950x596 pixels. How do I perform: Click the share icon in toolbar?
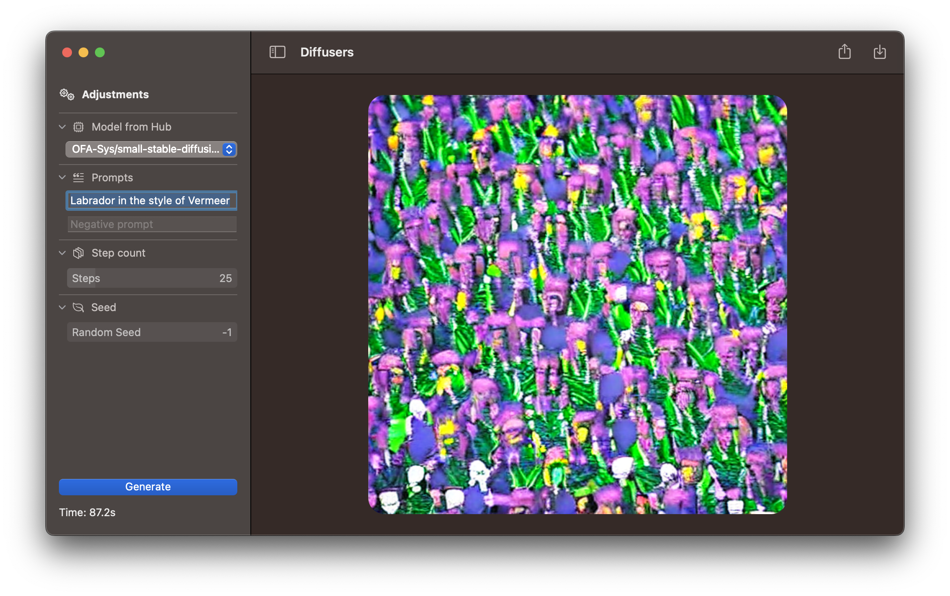pos(844,52)
